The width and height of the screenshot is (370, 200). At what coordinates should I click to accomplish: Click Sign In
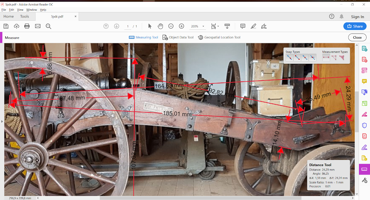(358, 17)
